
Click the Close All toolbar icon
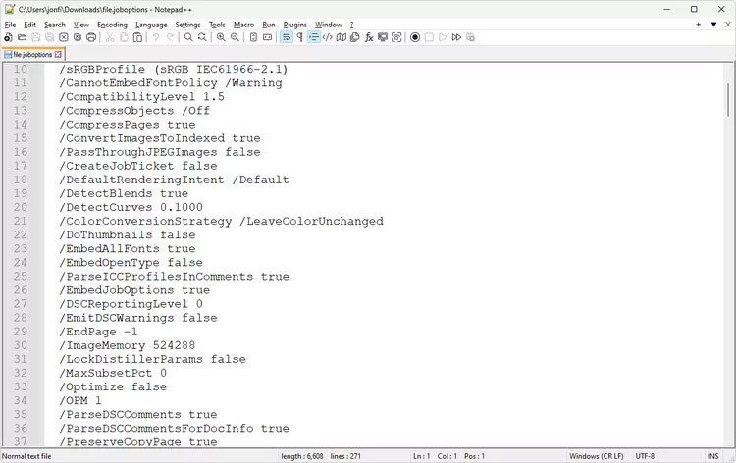78,37
